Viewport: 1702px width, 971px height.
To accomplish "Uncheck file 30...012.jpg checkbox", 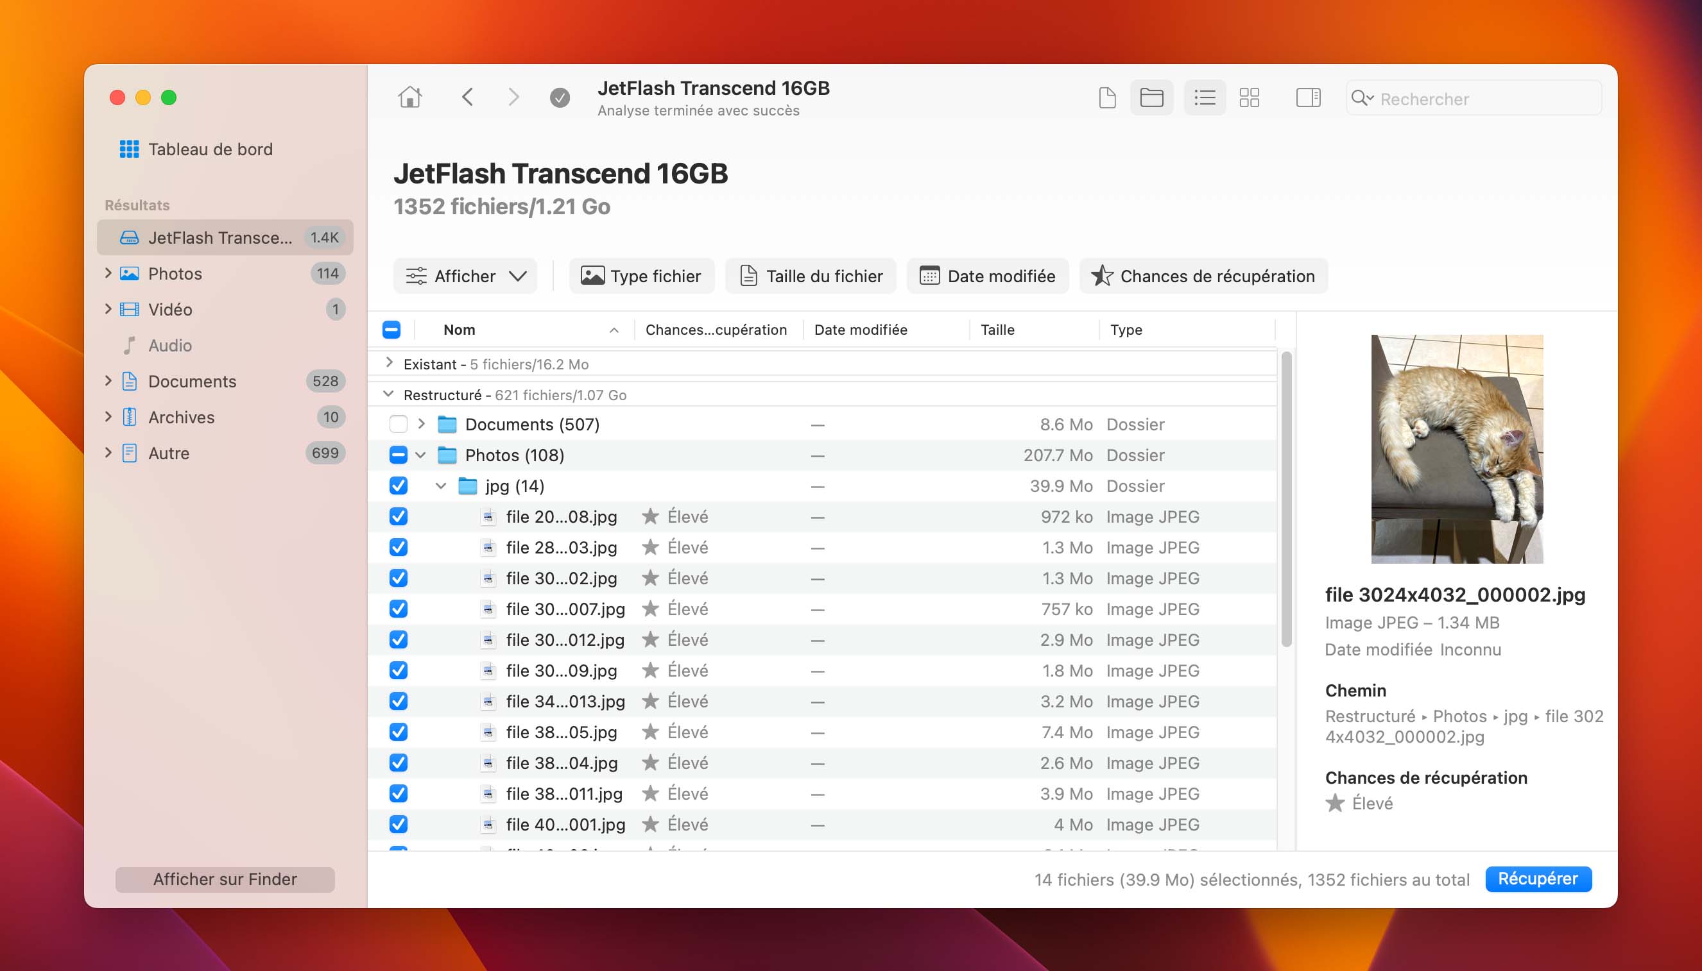I will (399, 639).
